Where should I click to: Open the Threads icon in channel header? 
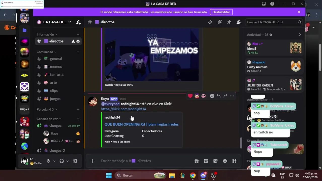pos(210,22)
